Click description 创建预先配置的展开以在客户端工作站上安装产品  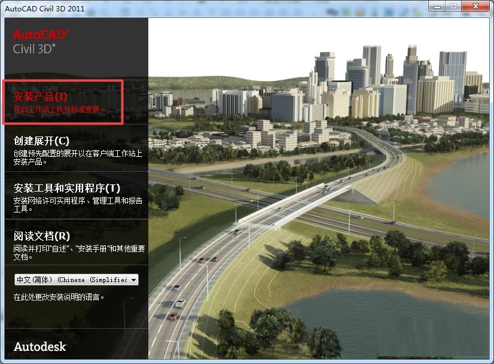pyautogui.click(x=78, y=157)
